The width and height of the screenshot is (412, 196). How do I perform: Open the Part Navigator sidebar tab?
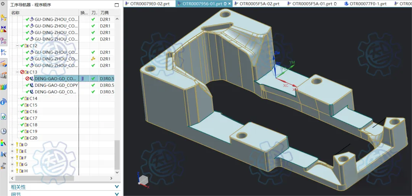click(3, 40)
